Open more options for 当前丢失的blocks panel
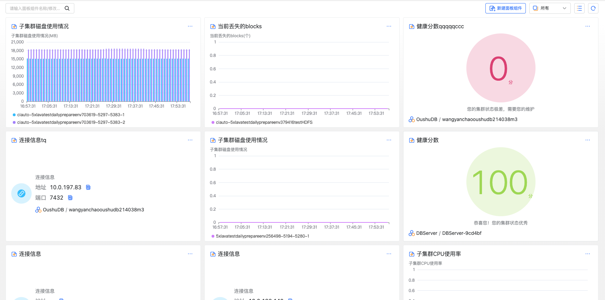This screenshot has width=605, height=300. coord(389,26)
